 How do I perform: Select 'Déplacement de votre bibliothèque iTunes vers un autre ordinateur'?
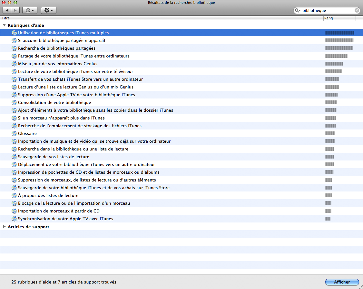click(181, 164)
